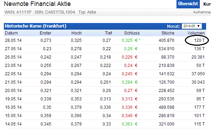The image size is (211, 130).
Task: Click the red 0,226 € closing price
Action: [x=130, y=57]
